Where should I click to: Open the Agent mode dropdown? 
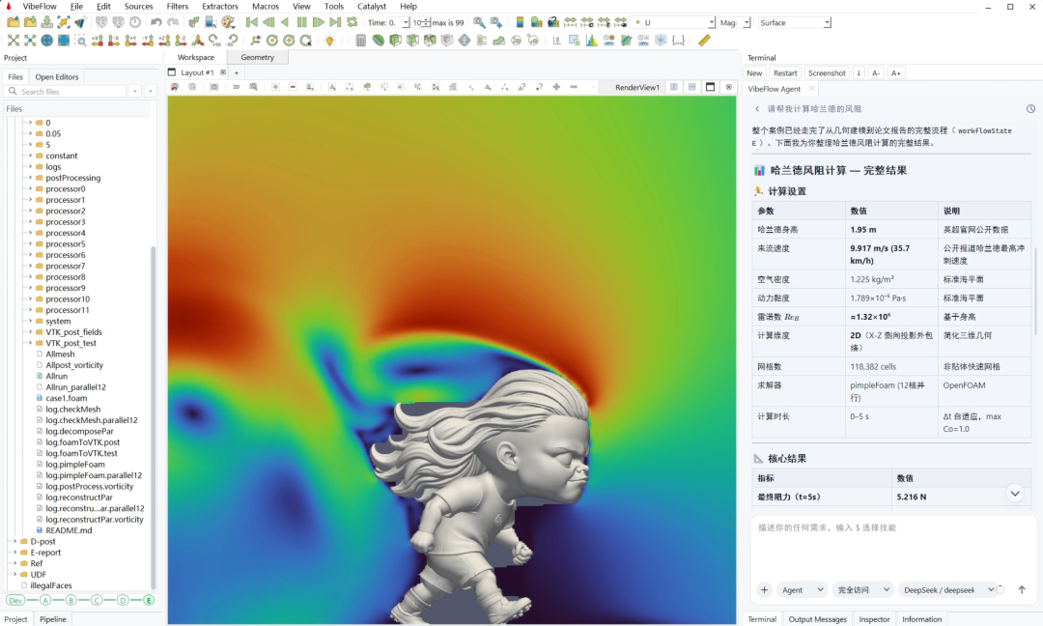click(x=802, y=589)
